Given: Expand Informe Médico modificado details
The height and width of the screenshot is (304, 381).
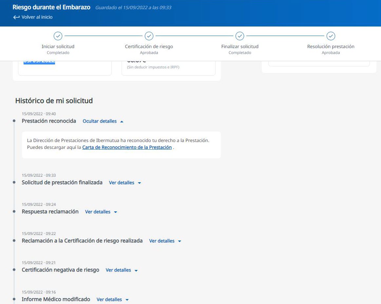Looking at the screenshot, I should (109, 299).
